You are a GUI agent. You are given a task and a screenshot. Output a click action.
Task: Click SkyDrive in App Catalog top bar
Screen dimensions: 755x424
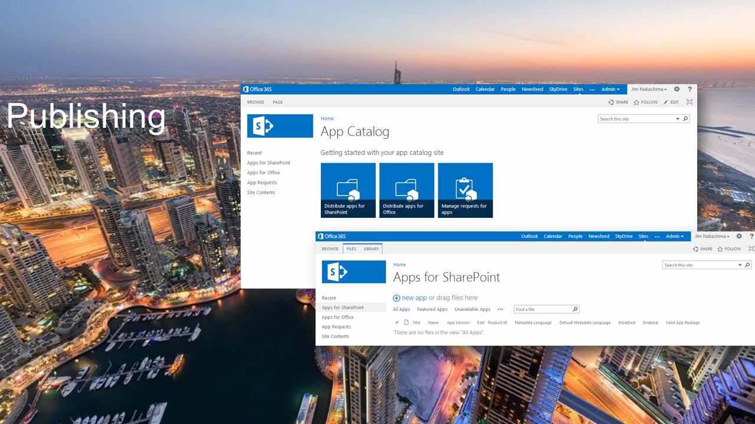tap(558, 90)
